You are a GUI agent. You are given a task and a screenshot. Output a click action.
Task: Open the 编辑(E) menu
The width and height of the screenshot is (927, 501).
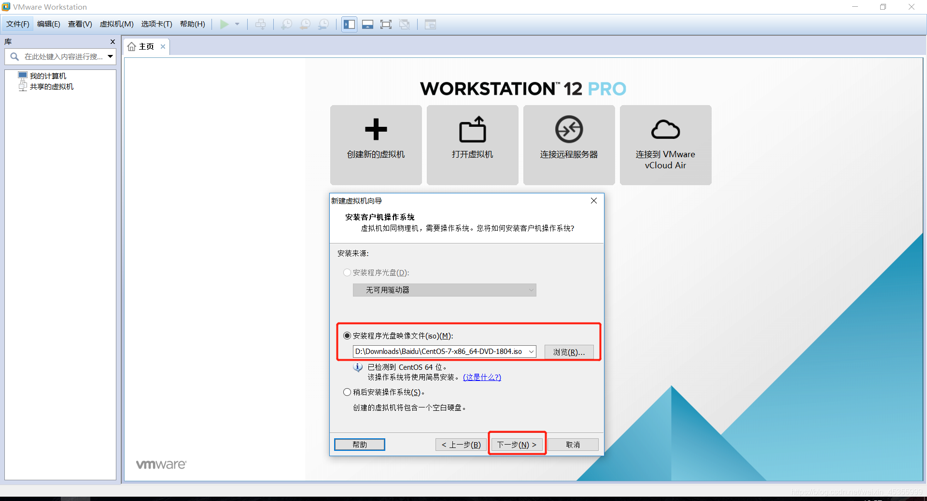coord(49,24)
